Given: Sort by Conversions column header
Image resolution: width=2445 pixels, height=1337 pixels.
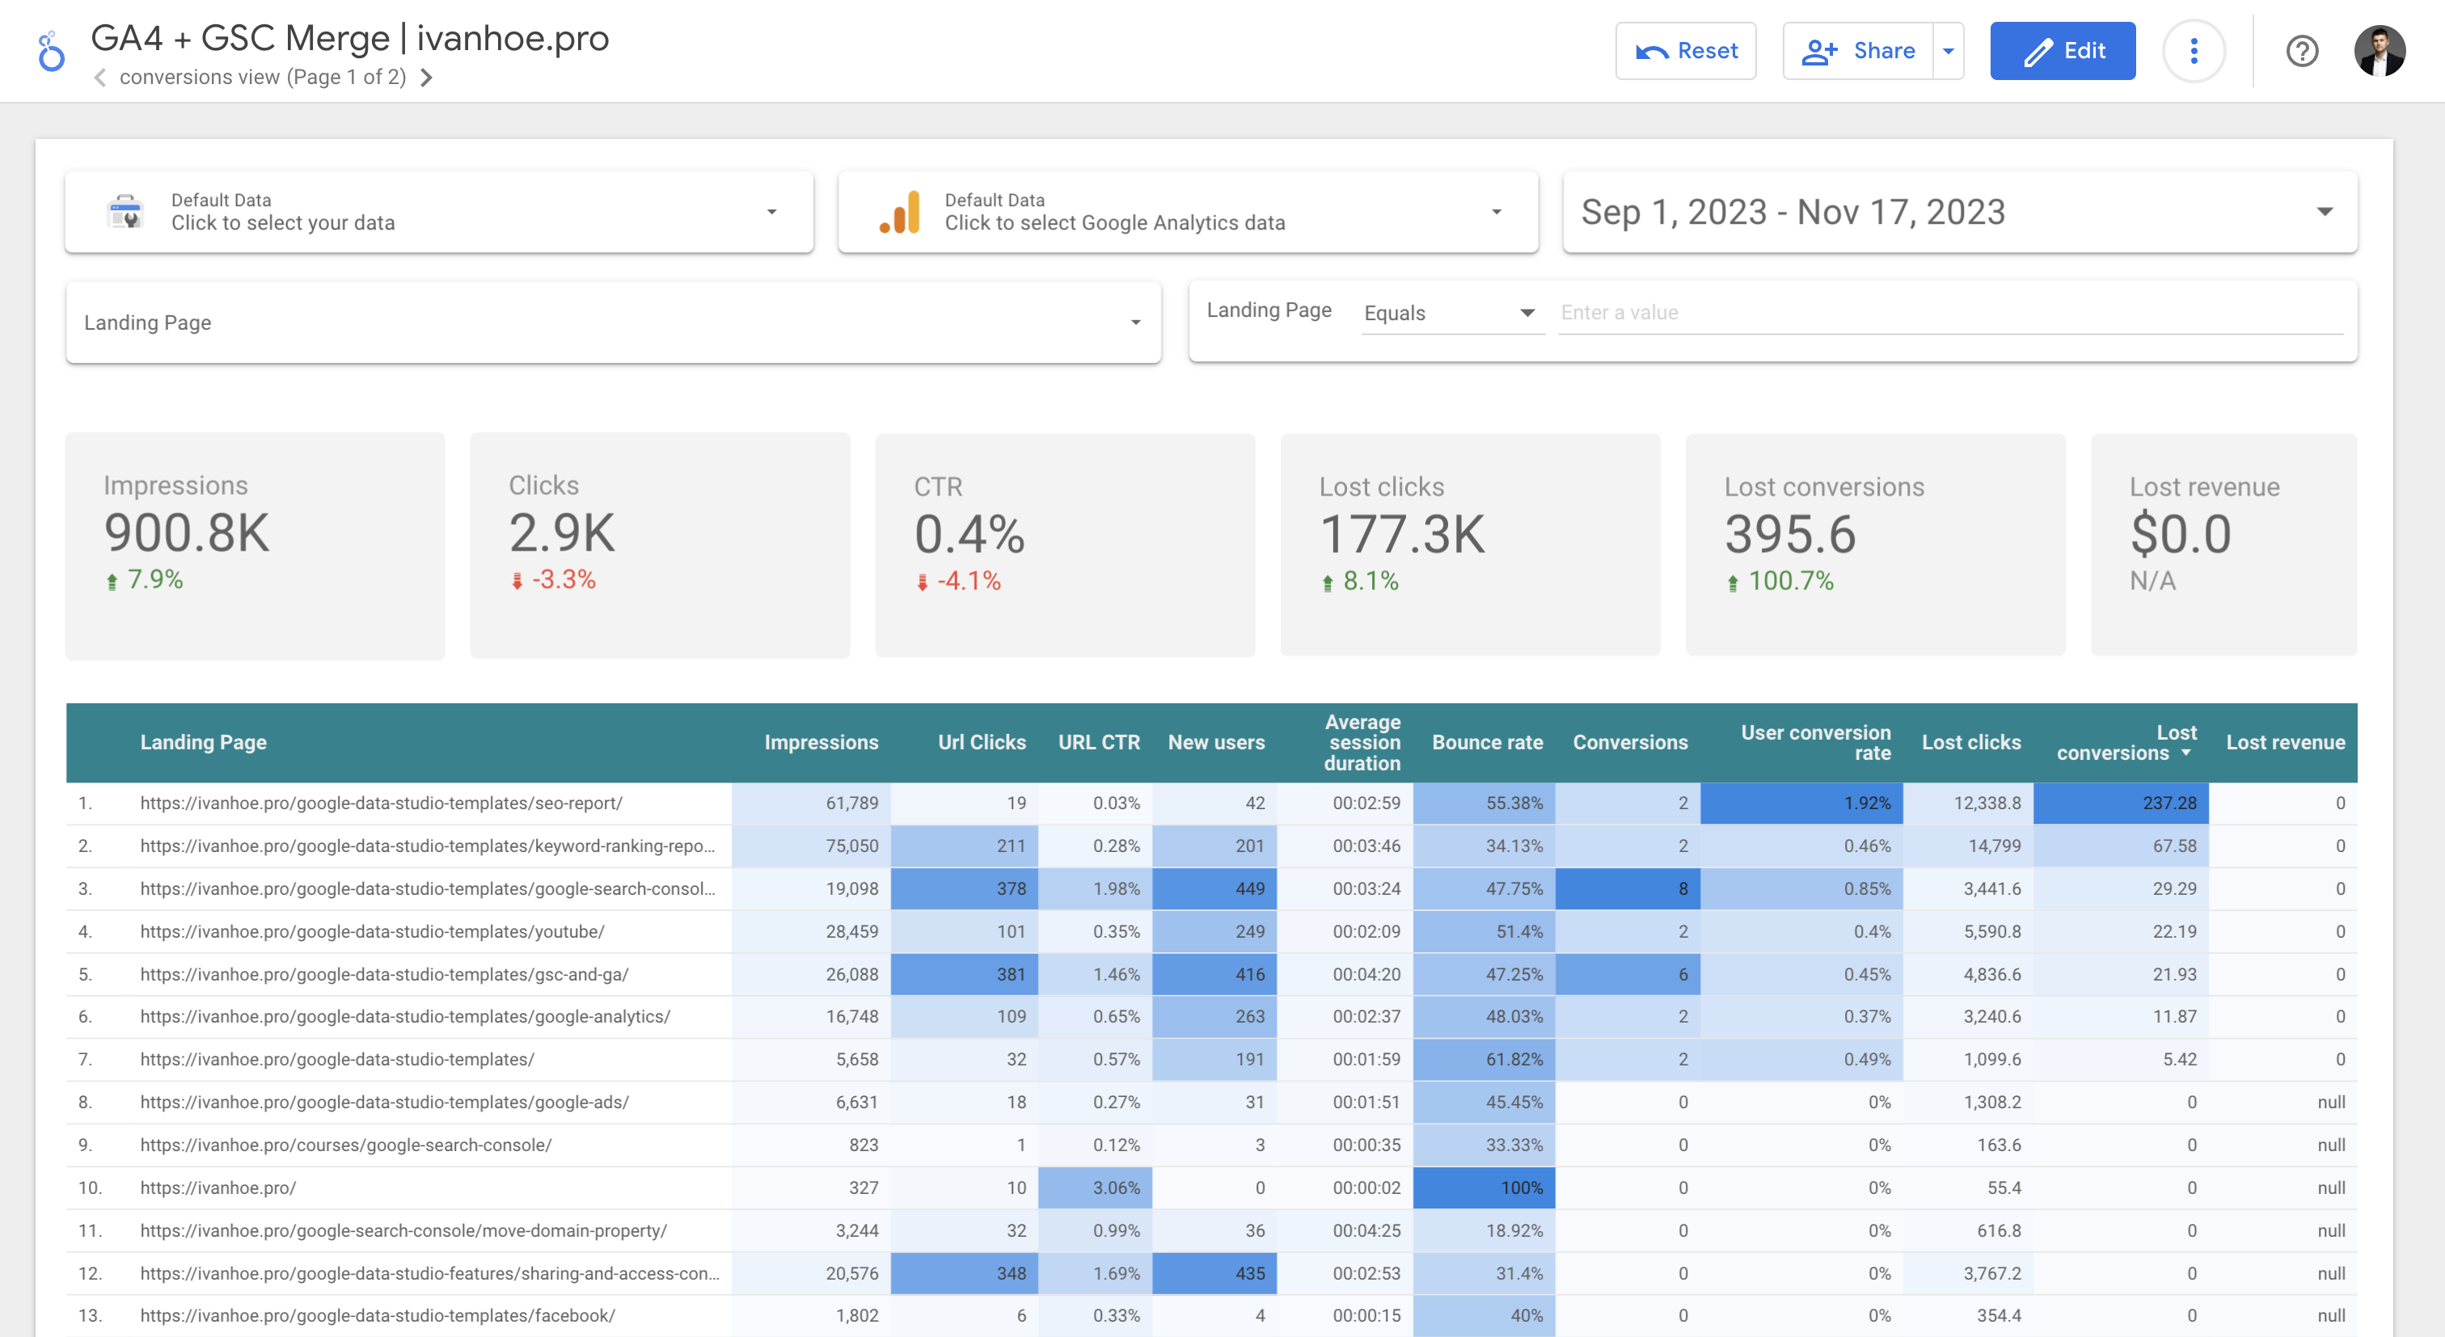Looking at the screenshot, I should coord(1630,743).
